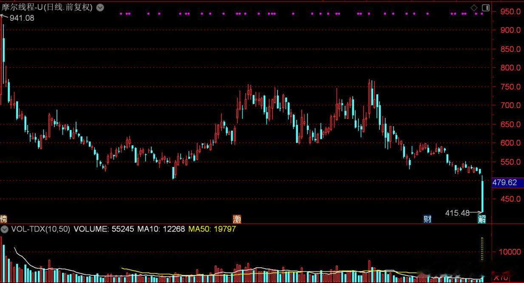Click the 750.0 price axis label
Image resolution: width=524 pixels, height=283 pixels.
click(x=510, y=87)
